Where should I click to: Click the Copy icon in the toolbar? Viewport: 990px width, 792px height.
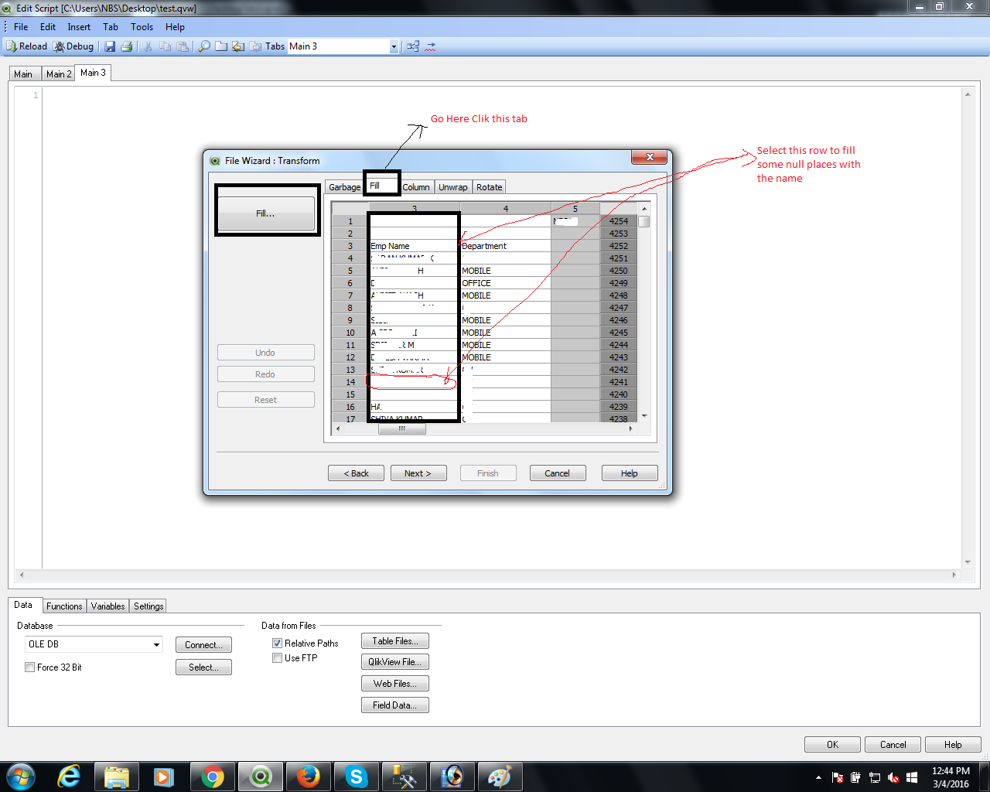pos(165,46)
